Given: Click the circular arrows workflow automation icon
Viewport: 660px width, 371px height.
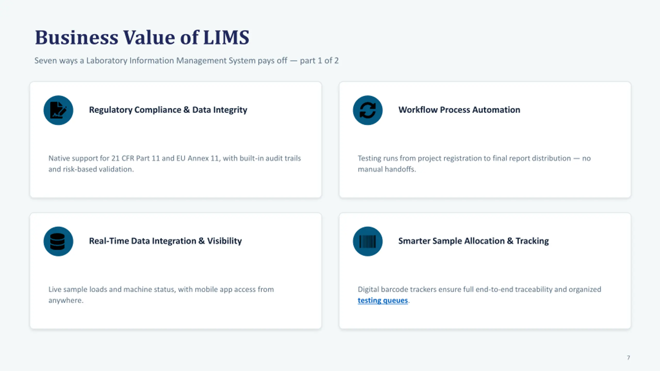Looking at the screenshot, I should (x=368, y=110).
